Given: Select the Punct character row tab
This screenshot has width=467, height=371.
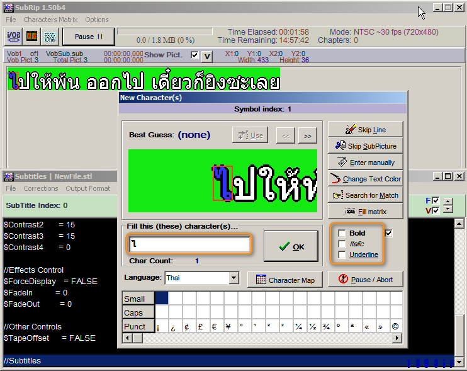Looking at the screenshot, I should [x=138, y=326].
